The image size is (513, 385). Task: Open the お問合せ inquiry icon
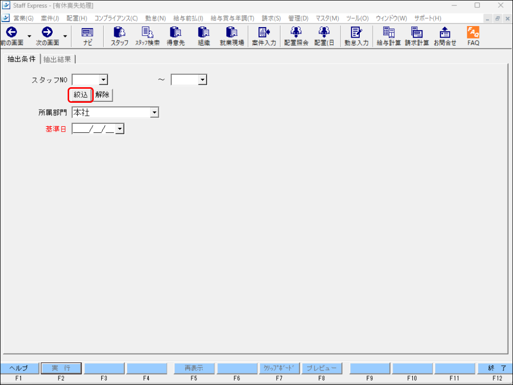(445, 36)
